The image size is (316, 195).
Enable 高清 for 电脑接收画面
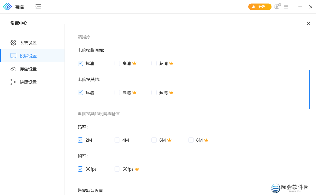coord(117,63)
